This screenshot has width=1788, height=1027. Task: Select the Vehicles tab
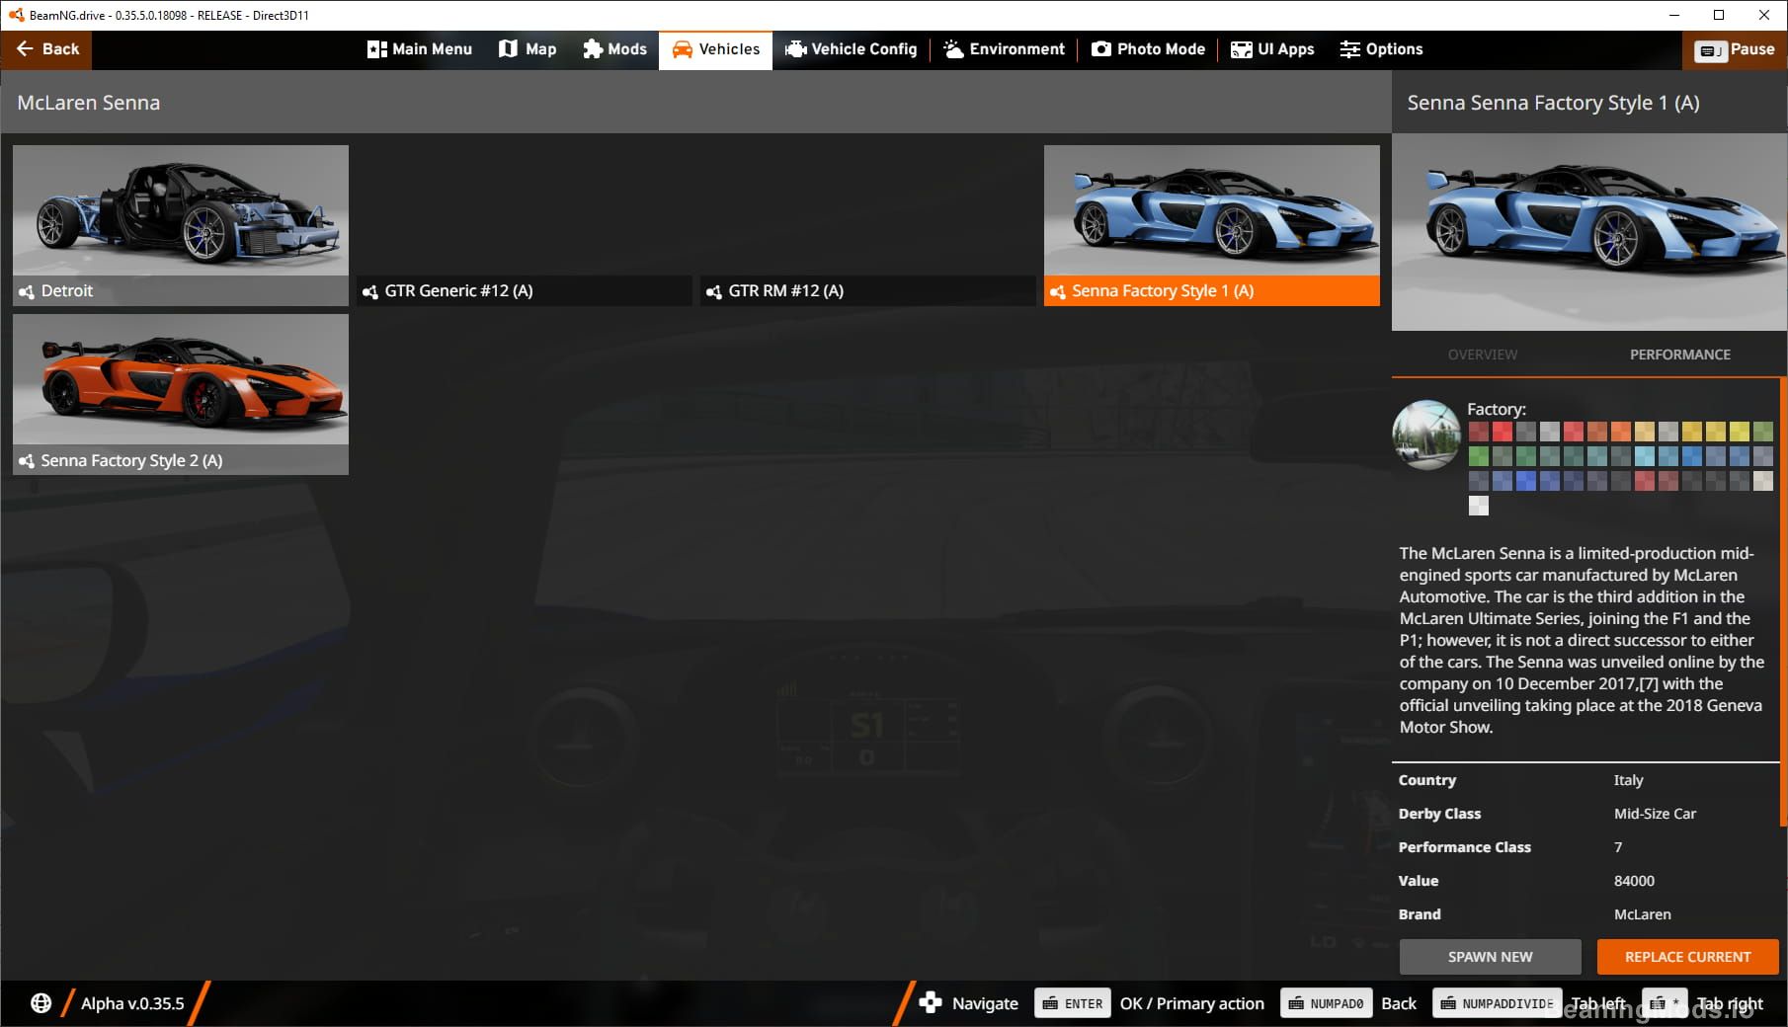(716, 49)
